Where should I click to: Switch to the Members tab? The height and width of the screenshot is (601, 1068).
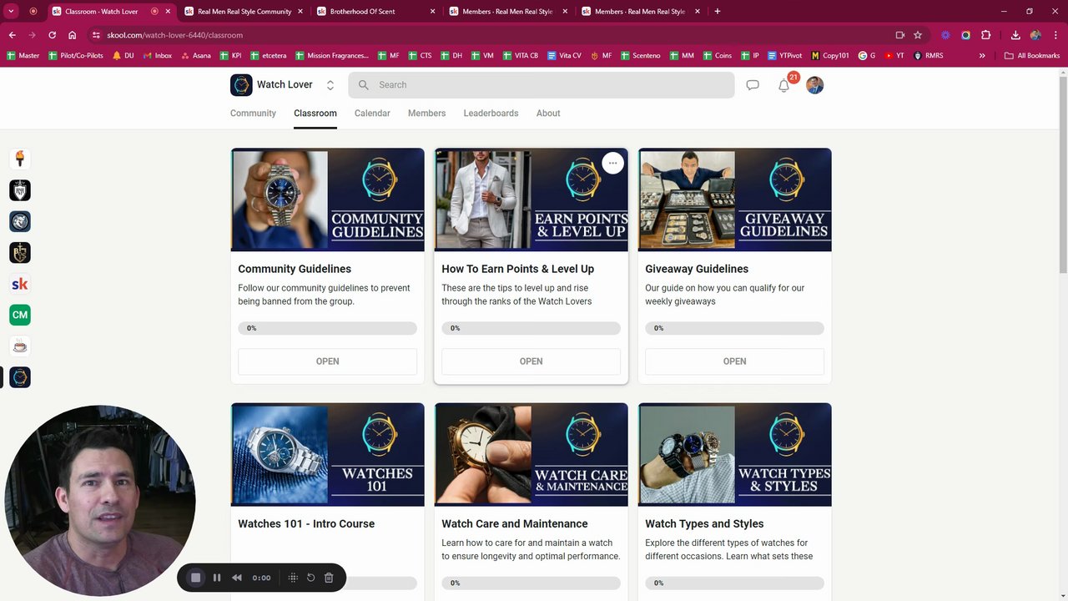[426, 114]
